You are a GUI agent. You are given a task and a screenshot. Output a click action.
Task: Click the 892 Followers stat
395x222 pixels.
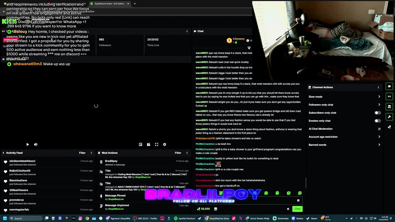[105, 42]
